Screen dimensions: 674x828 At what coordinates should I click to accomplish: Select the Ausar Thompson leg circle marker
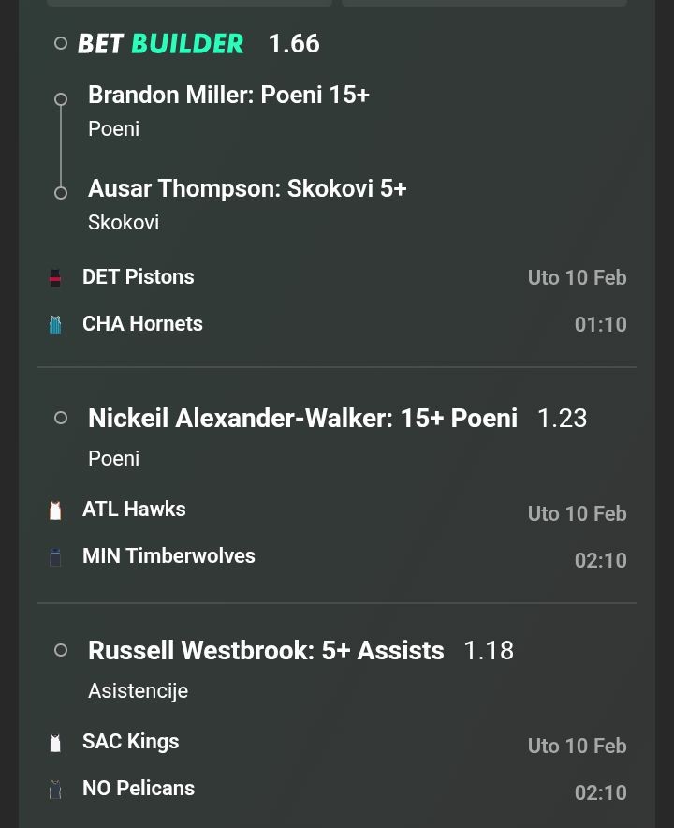click(x=61, y=193)
